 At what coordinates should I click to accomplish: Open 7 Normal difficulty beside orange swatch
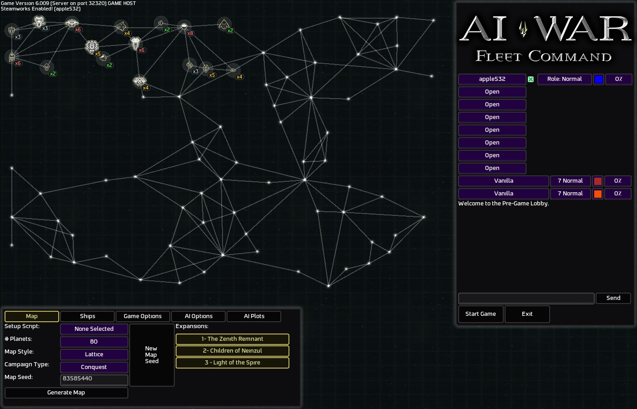point(571,194)
